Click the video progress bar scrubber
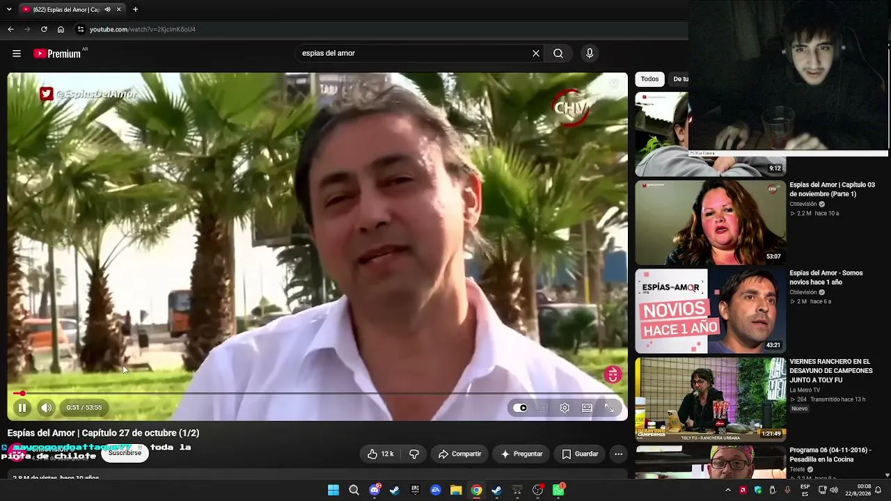 coord(22,394)
